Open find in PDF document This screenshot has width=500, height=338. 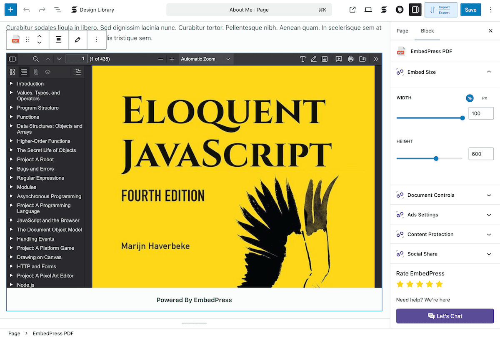pyautogui.click(x=36, y=59)
